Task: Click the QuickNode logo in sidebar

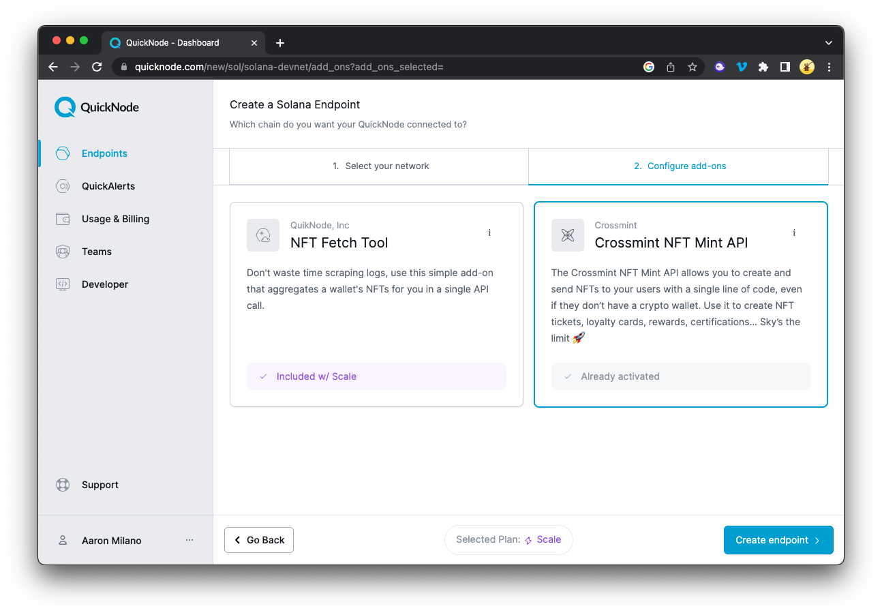Action: pyautogui.click(x=97, y=107)
